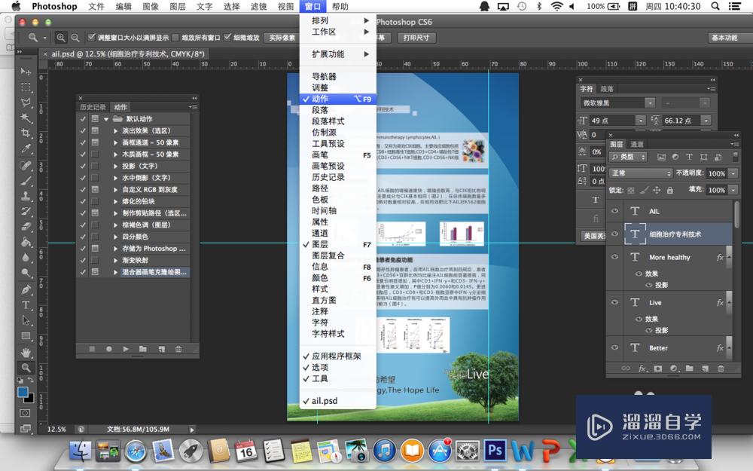Enable the 缩放所有窗口 checkbox
The image size is (753, 471).
tap(176, 38)
